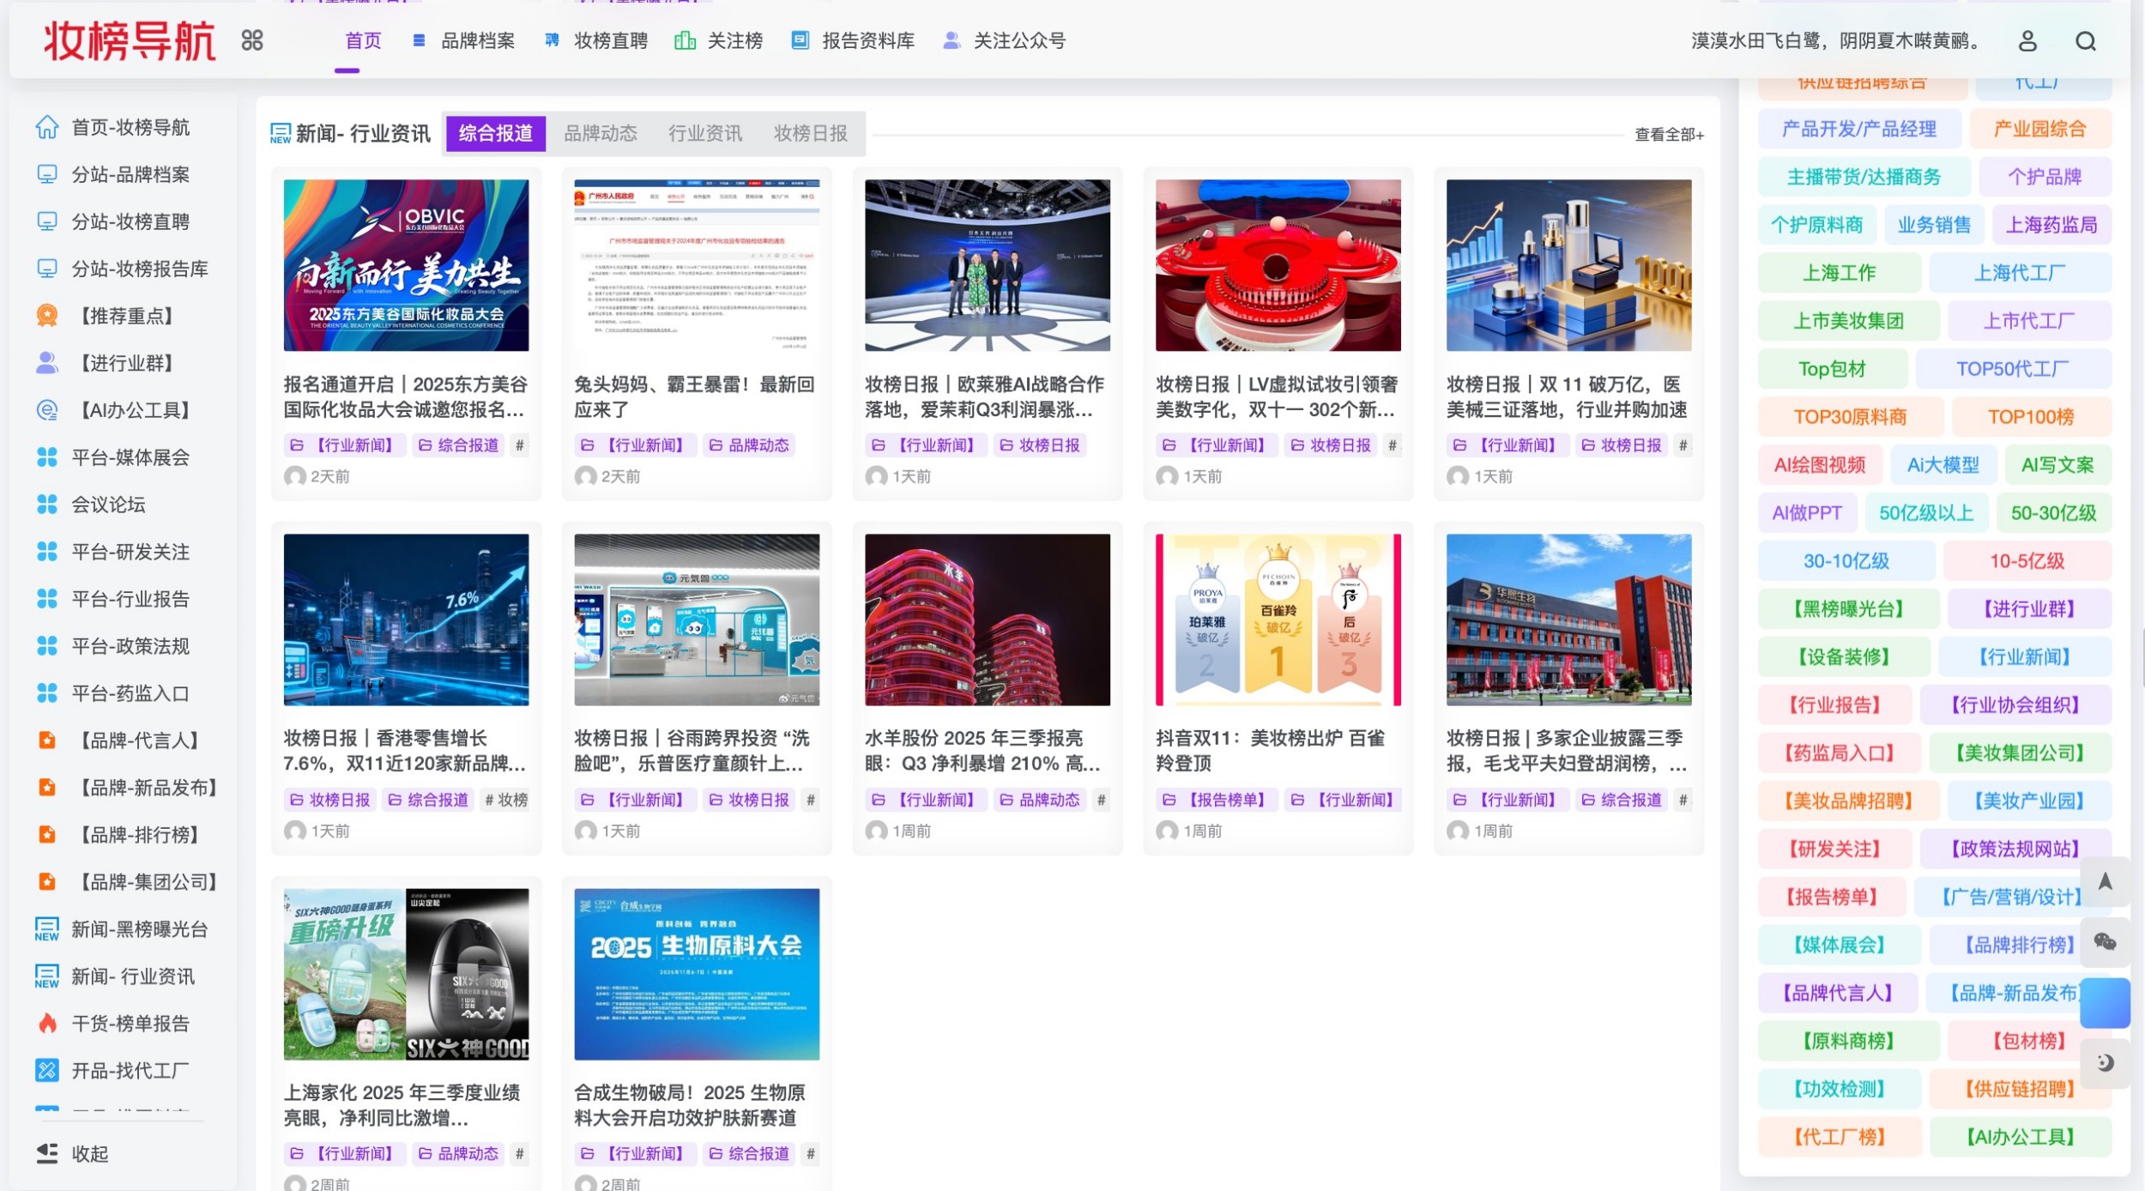Viewport: 2145px width, 1191px height.
Task: Click the crown icon beside 【推荐重点】
Action: (49, 316)
